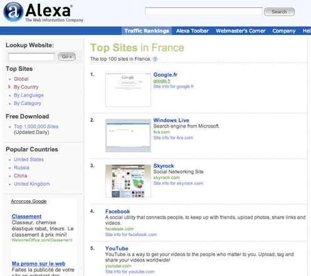Image resolution: width=311 pixels, height=276 pixels.
Task: Open the Google.fr site thumbnail
Action: (x=128, y=90)
